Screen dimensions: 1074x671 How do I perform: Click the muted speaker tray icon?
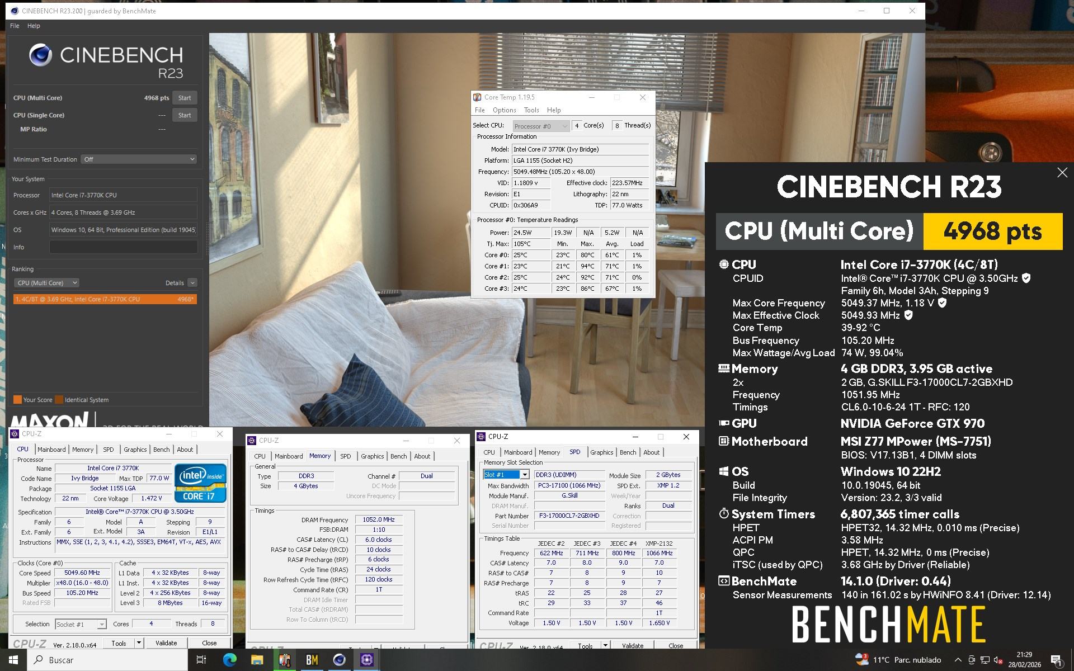point(998,660)
